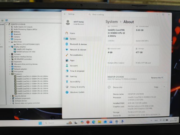Select Software components entry
The height and width of the screenshot is (135, 180).
click(x=22, y=98)
